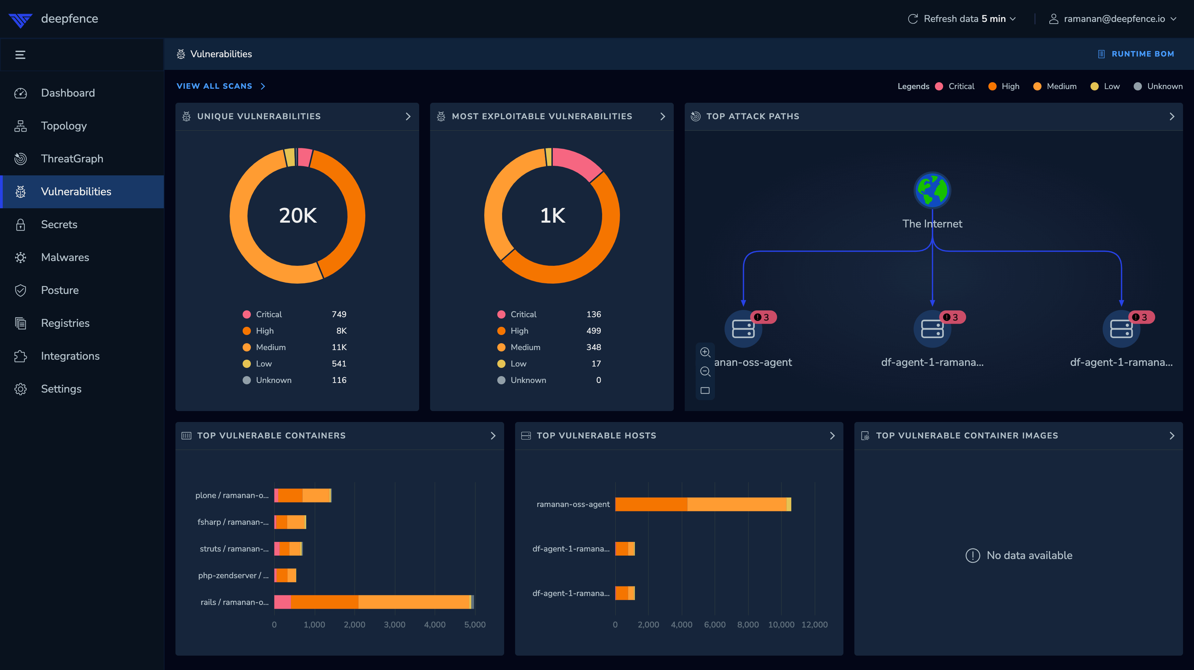Zoom out on the attack paths graph
This screenshot has width=1194, height=670.
click(705, 371)
